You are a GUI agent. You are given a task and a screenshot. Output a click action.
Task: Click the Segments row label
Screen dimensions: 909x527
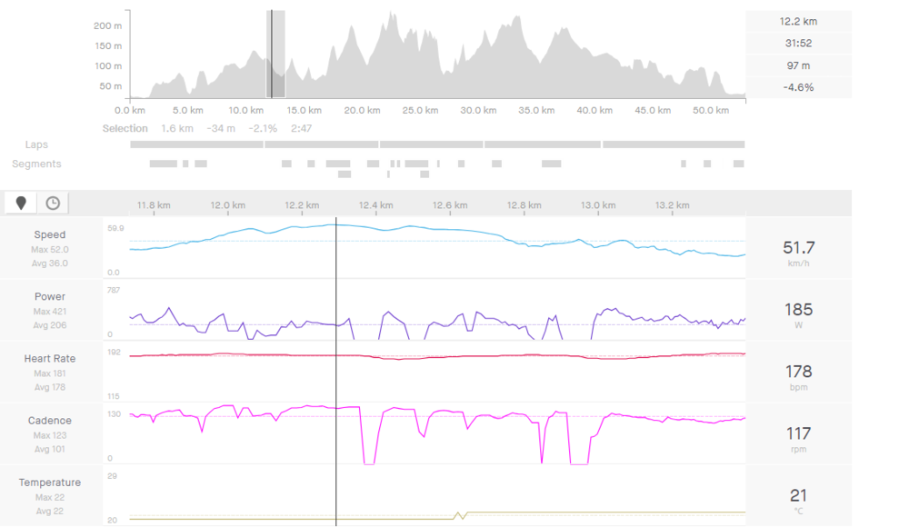pyautogui.click(x=36, y=164)
